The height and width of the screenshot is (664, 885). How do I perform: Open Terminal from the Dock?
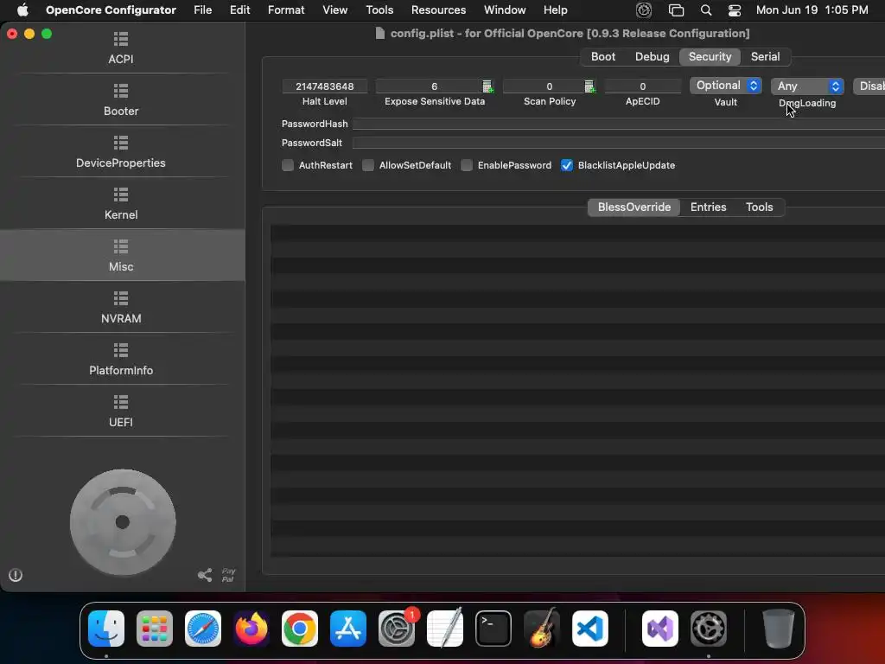coord(493,629)
